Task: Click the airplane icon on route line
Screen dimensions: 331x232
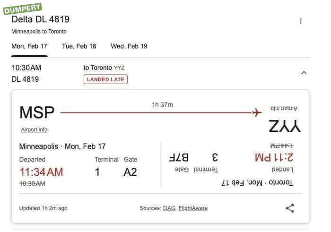Action: pyautogui.click(x=257, y=112)
